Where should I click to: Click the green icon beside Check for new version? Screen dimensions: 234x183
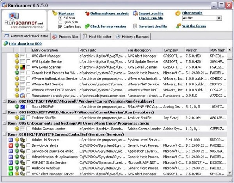pyautogui.click(x=87, y=26)
